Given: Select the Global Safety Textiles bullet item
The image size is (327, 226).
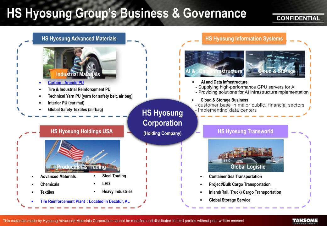Looking at the screenshot, I should tap(75, 110).
